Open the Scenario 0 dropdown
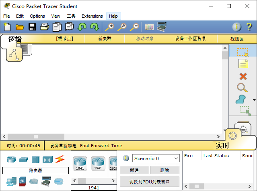257x191 pixels. 156,158
